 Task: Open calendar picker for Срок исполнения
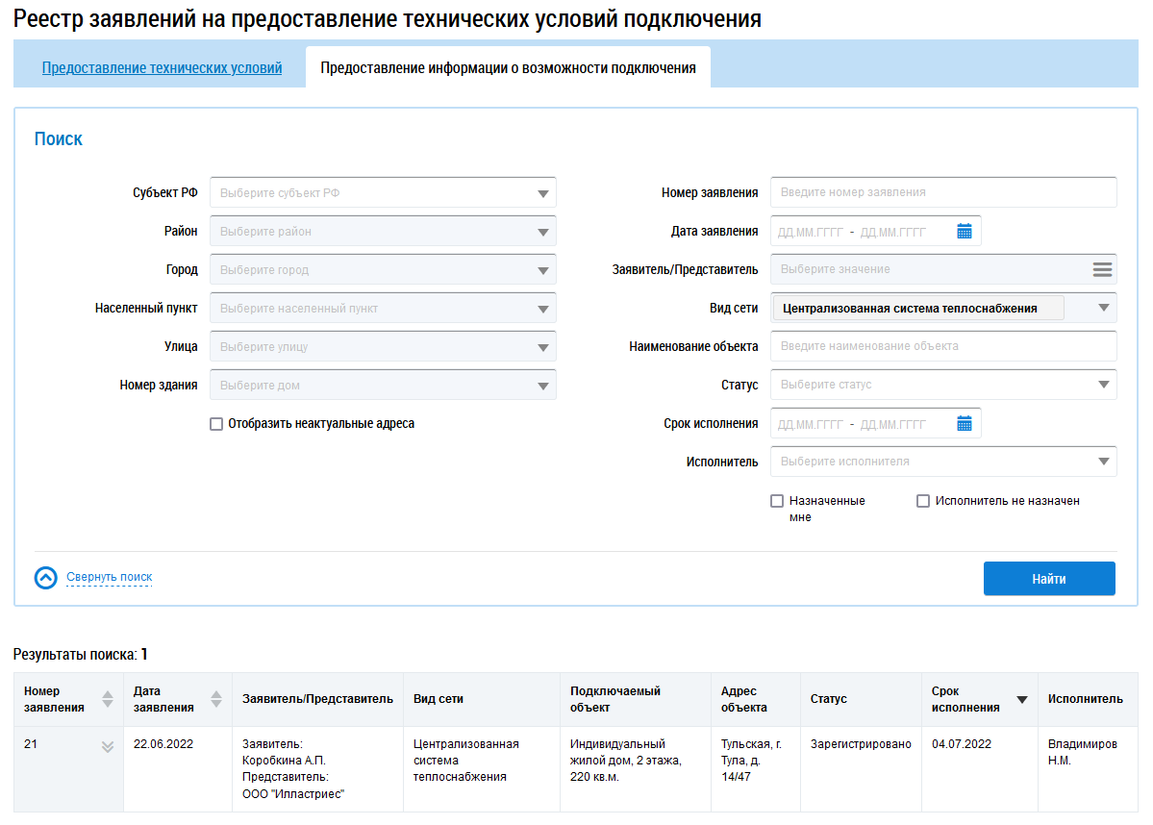pos(965,423)
